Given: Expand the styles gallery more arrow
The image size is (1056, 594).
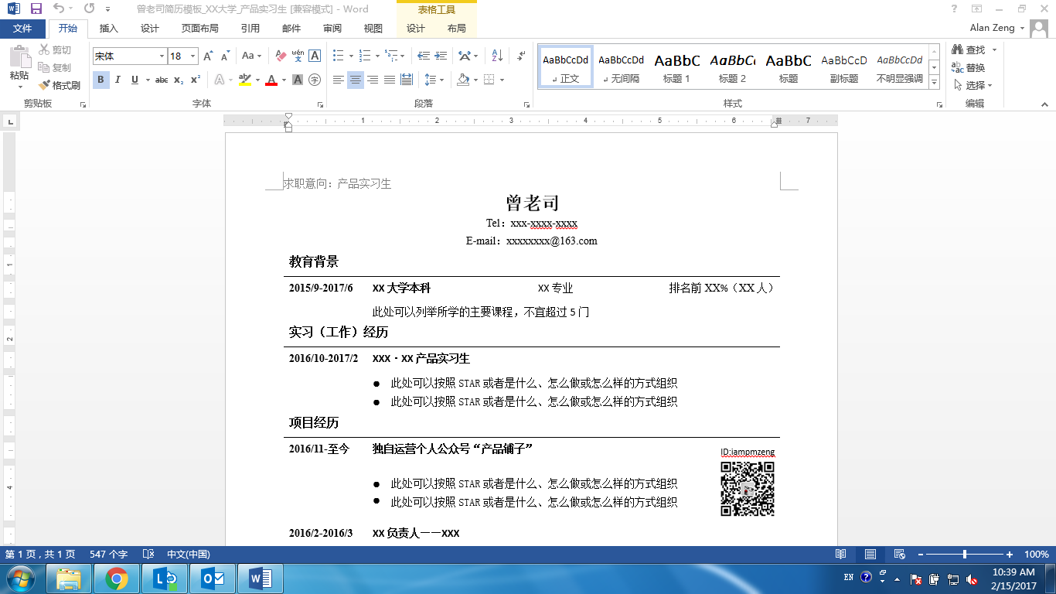Looking at the screenshot, I should tap(935, 82).
